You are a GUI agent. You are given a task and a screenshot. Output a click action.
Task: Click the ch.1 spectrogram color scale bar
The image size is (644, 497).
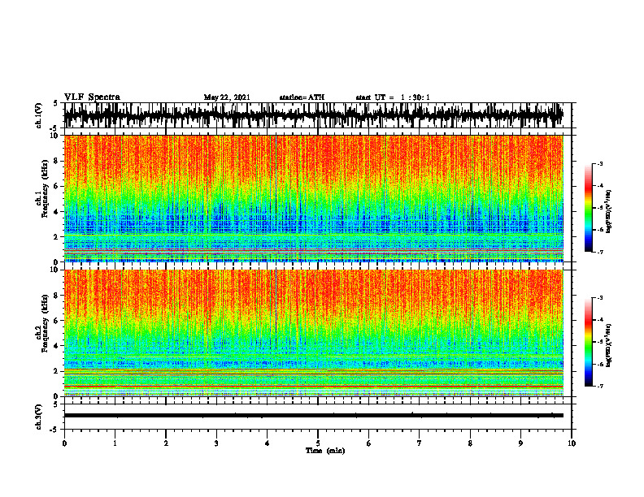588,208
